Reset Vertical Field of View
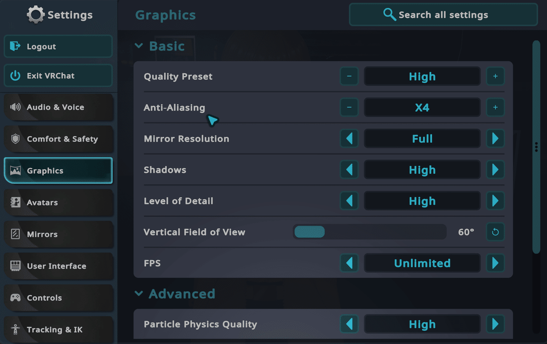 coord(495,232)
